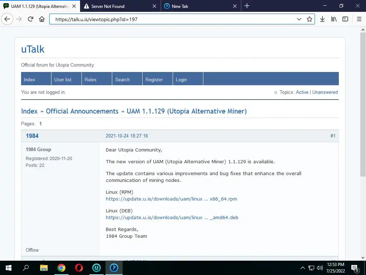Show Active topics
366x275 pixels.
tap(302, 92)
